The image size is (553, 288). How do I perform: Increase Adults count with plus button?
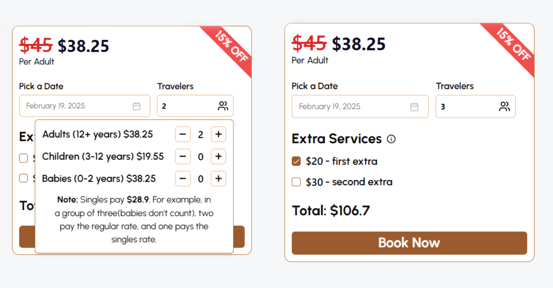tap(219, 134)
